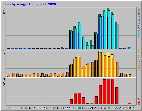Click day 23 on the x-axis
Image resolution: width=142 pixels, height=111 pixels.
click(100, 108)
